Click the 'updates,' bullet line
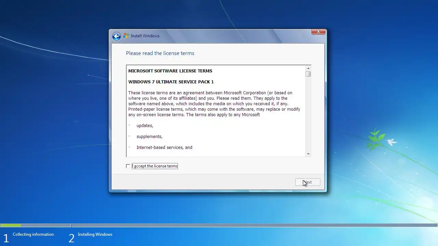Screen dimensions: 438x246 point(145,126)
